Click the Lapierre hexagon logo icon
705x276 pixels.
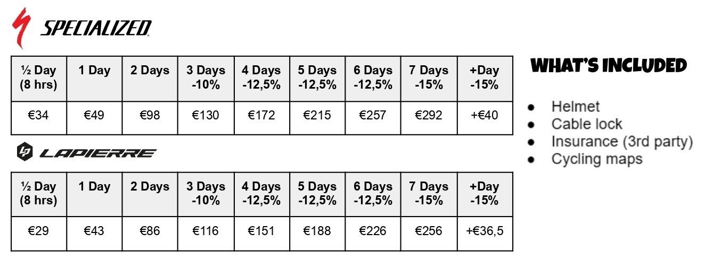click(24, 153)
